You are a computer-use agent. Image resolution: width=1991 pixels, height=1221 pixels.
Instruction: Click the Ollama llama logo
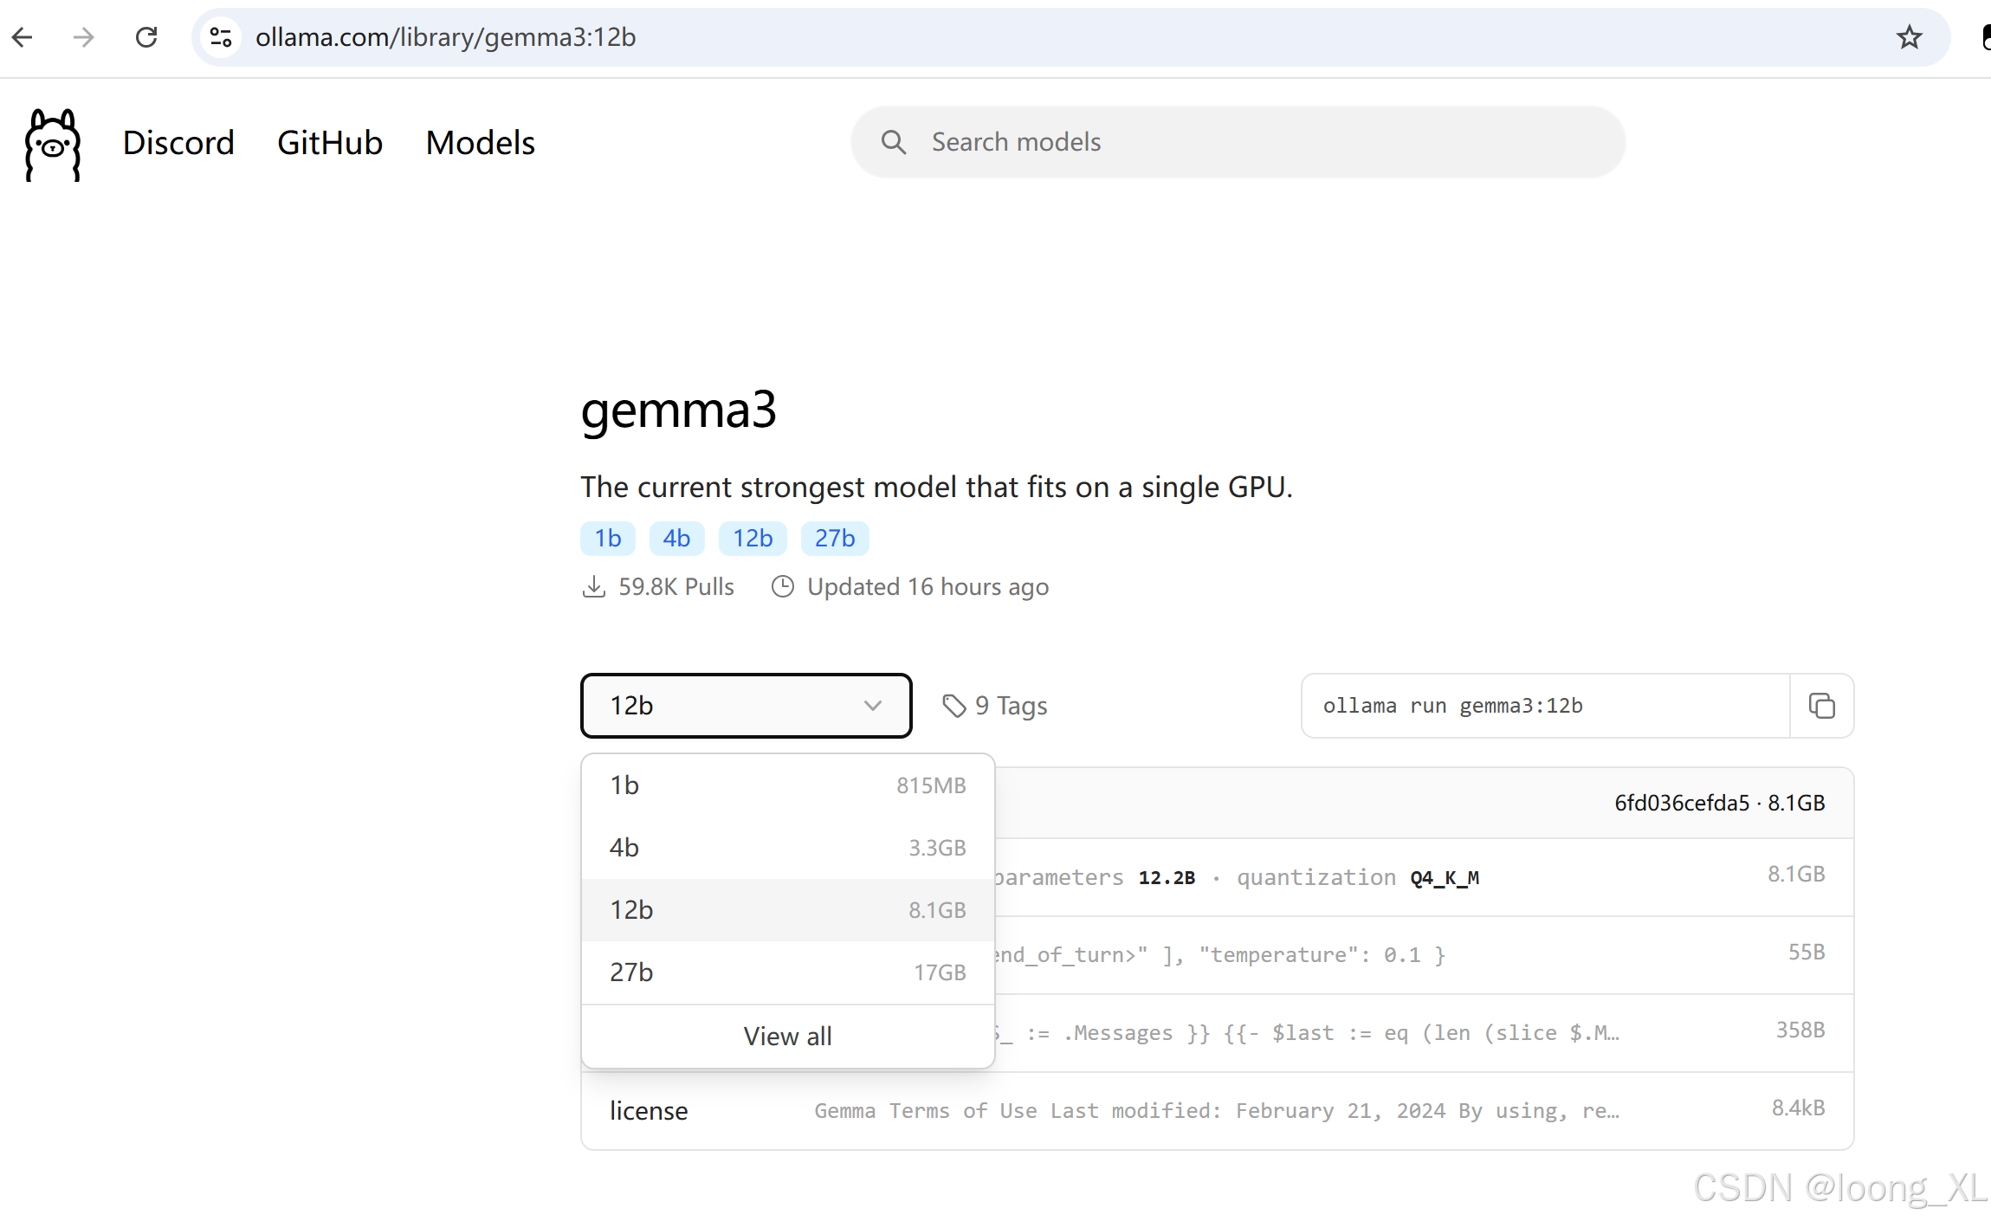point(53,144)
